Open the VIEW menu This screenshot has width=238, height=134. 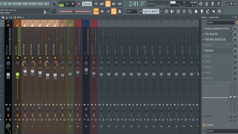[25, 4]
